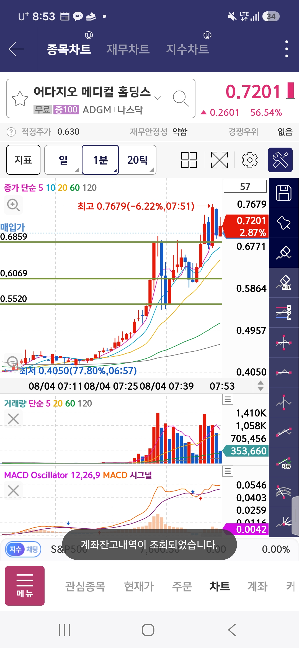Tap the 재무안정성 약함 label
This screenshot has width=299, height=648.
[x=159, y=132]
